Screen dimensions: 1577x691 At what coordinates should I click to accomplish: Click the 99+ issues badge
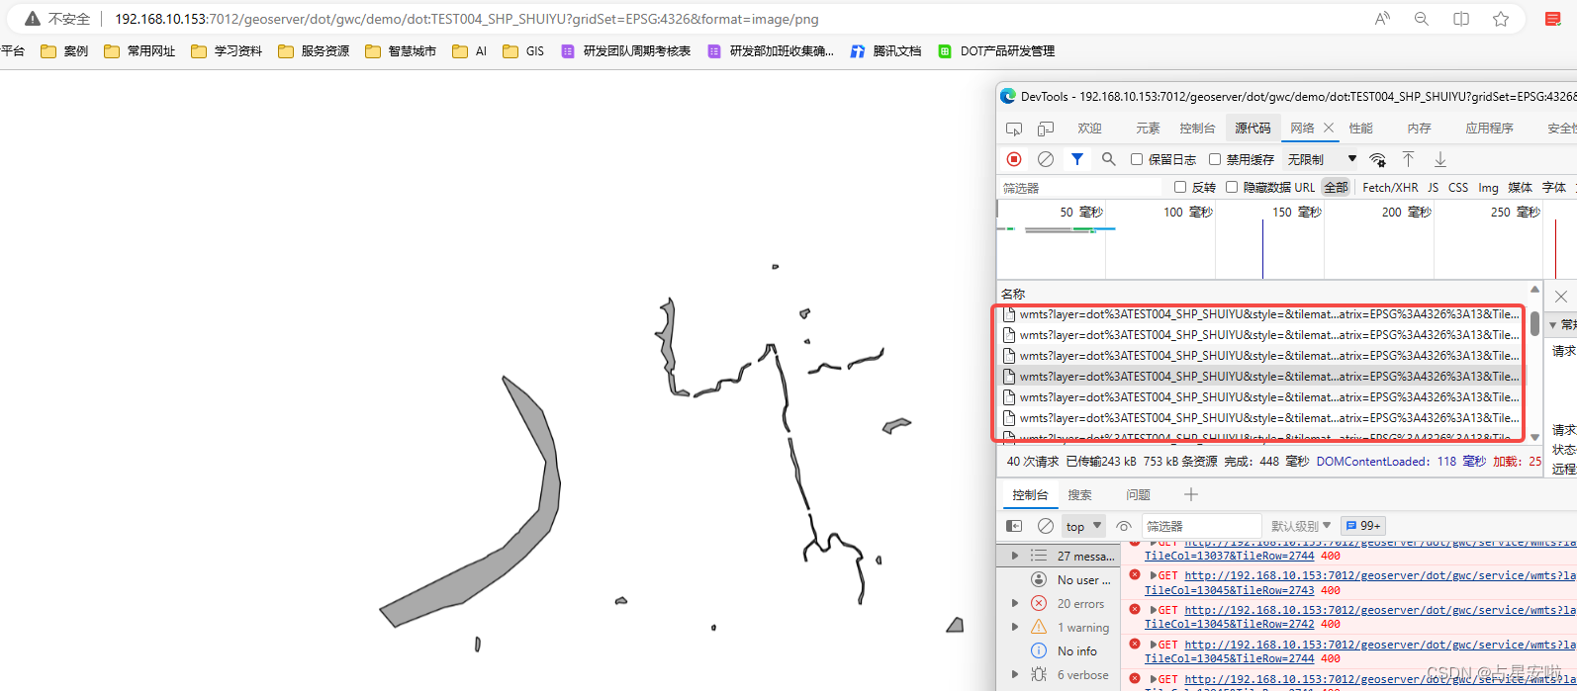tap(1363, 526)
